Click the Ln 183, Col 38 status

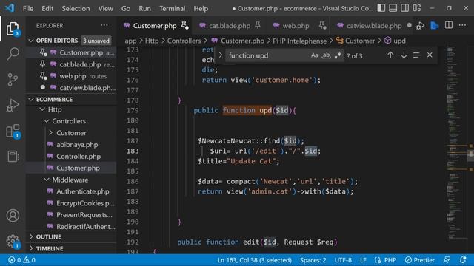point(254,260)
